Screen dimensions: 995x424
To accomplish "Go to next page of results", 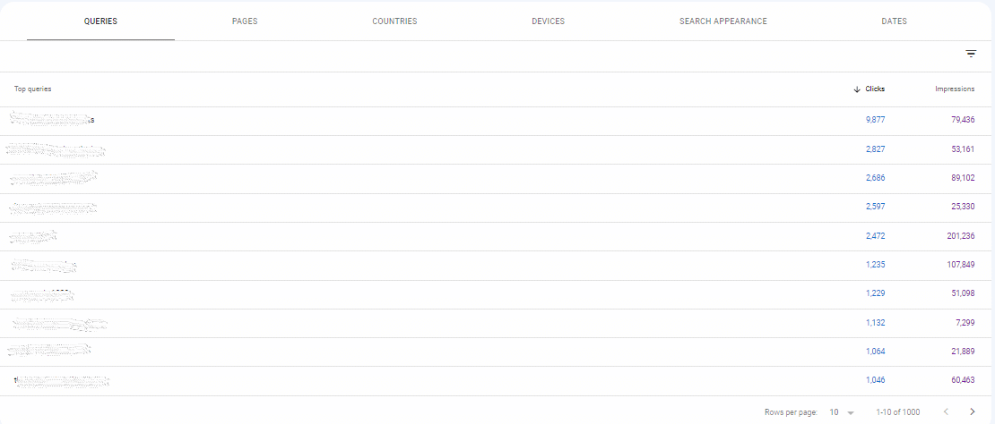I will (972, 411).
